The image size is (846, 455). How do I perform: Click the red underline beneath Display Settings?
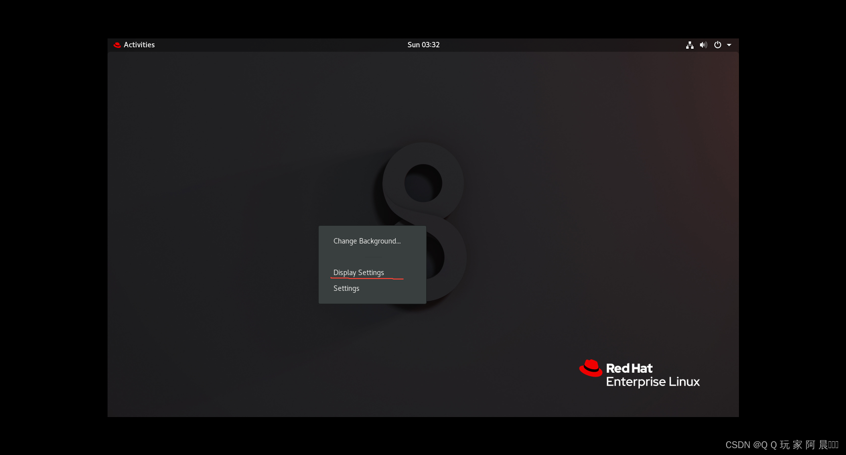tap(368, 279)
